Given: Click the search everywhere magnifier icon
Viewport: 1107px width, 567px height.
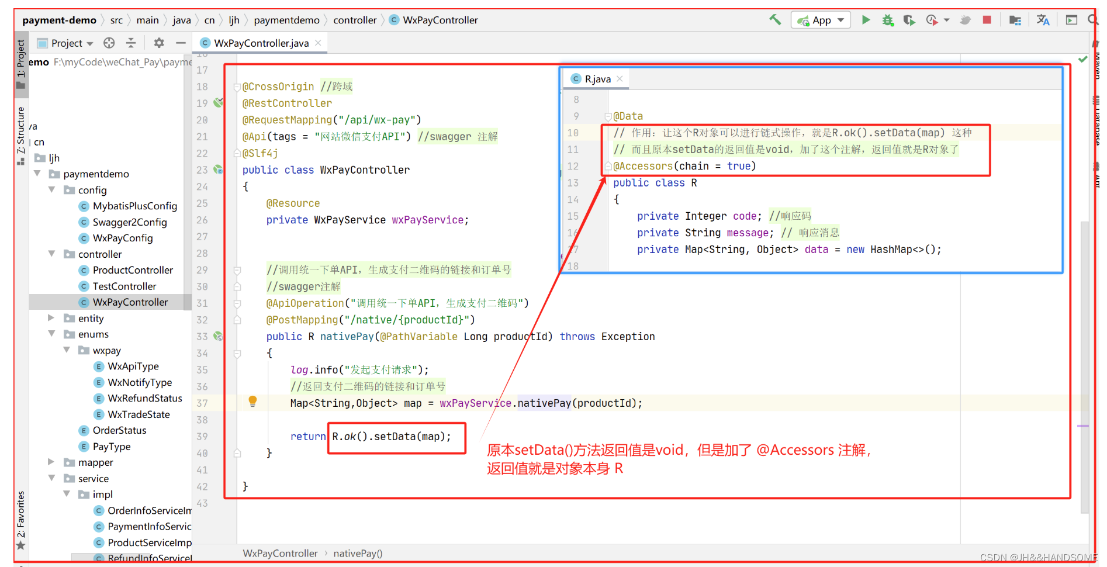Looking at the screenshot, I should click(x=1092, y=20).
